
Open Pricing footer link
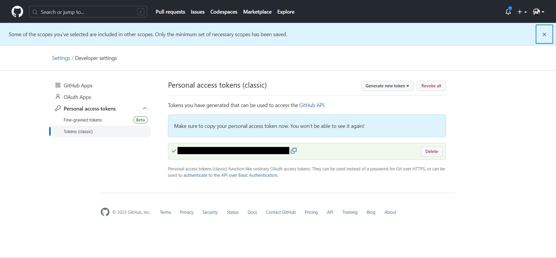311,212
